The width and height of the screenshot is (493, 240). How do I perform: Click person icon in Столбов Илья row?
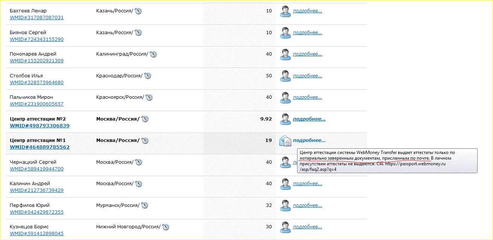point(285,76)
